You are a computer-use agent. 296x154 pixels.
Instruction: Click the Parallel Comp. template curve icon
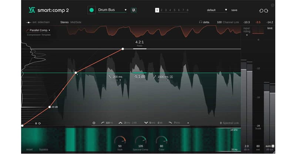(27, 30)
